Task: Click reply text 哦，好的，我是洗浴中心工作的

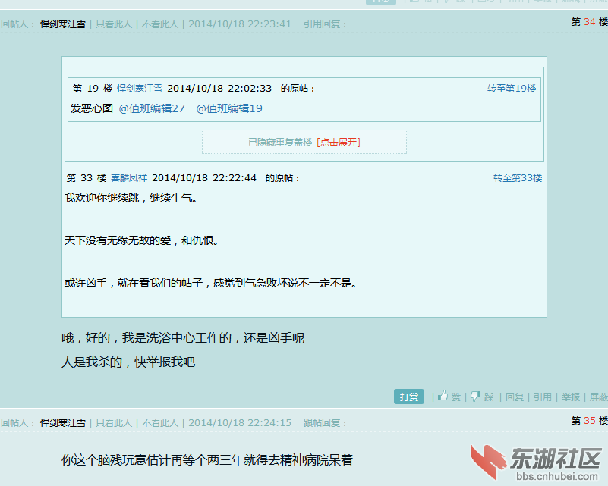Action: click(x=146, y=338)
